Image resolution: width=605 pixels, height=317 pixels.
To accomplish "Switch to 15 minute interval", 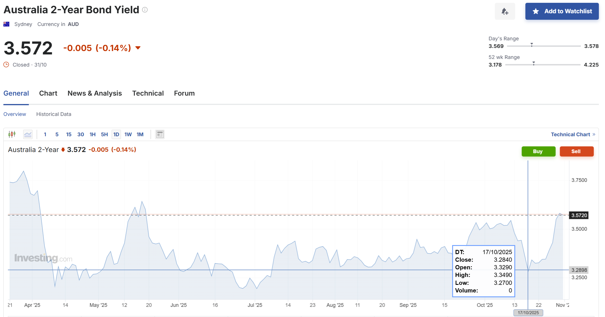I will pyautogui.click(x=69, y=134).
